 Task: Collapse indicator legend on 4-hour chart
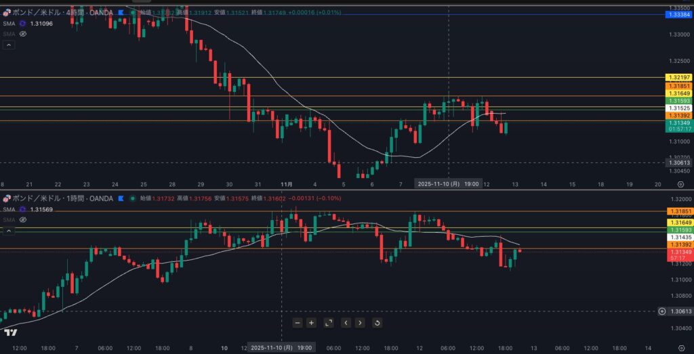(9, 45)
